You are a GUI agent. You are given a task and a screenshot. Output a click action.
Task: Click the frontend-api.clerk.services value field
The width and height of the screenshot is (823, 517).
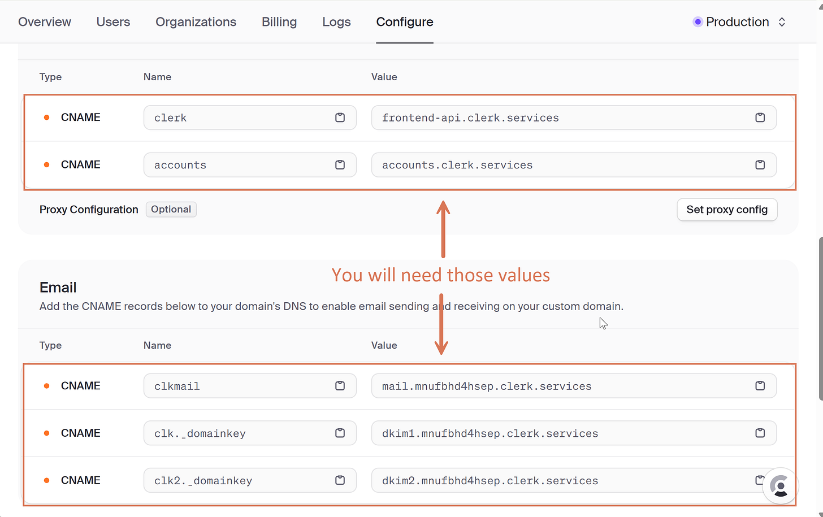(574, 118)
